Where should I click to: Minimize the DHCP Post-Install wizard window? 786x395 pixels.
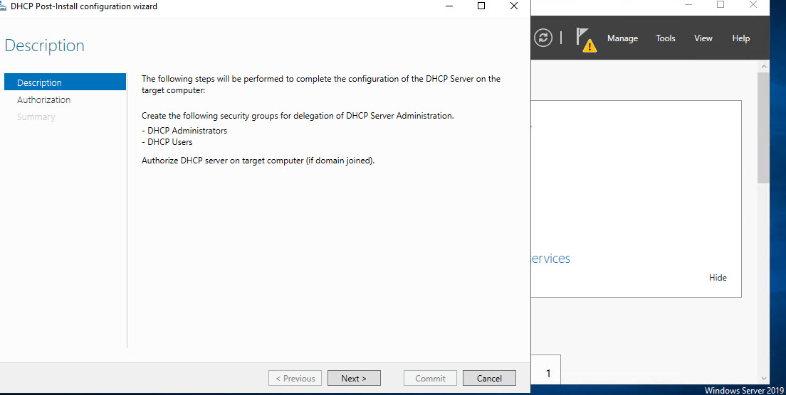click(449, 6)
